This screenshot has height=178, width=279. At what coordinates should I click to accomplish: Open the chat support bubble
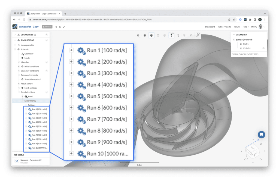click(x=261, y=135)
